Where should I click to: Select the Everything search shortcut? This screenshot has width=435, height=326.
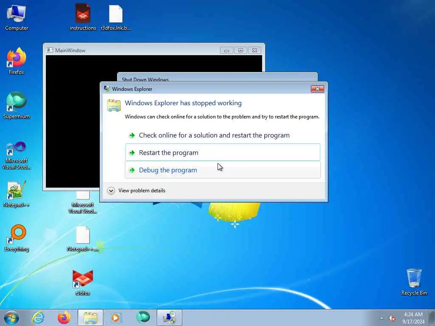17,238
